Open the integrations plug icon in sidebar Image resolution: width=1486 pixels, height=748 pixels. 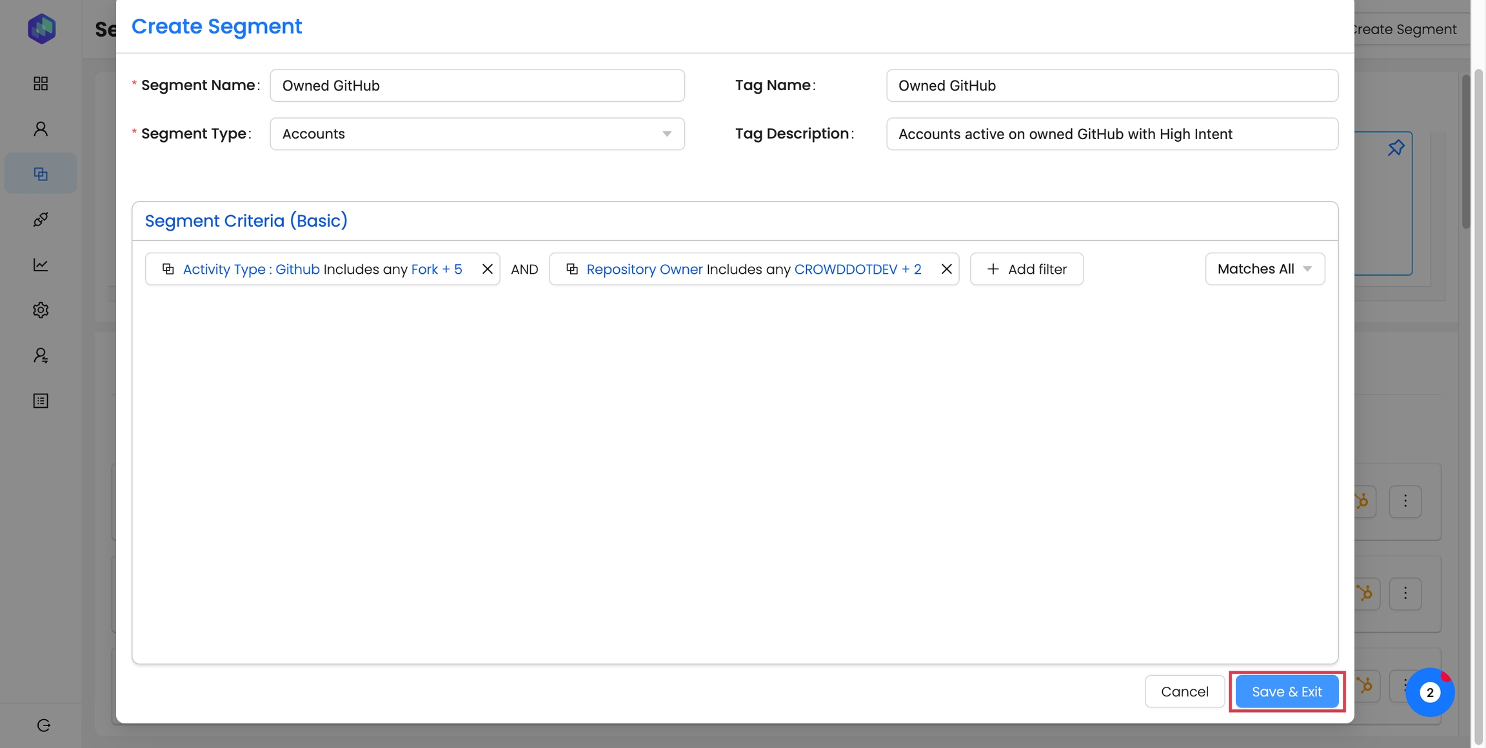click(x=41, y=220)
